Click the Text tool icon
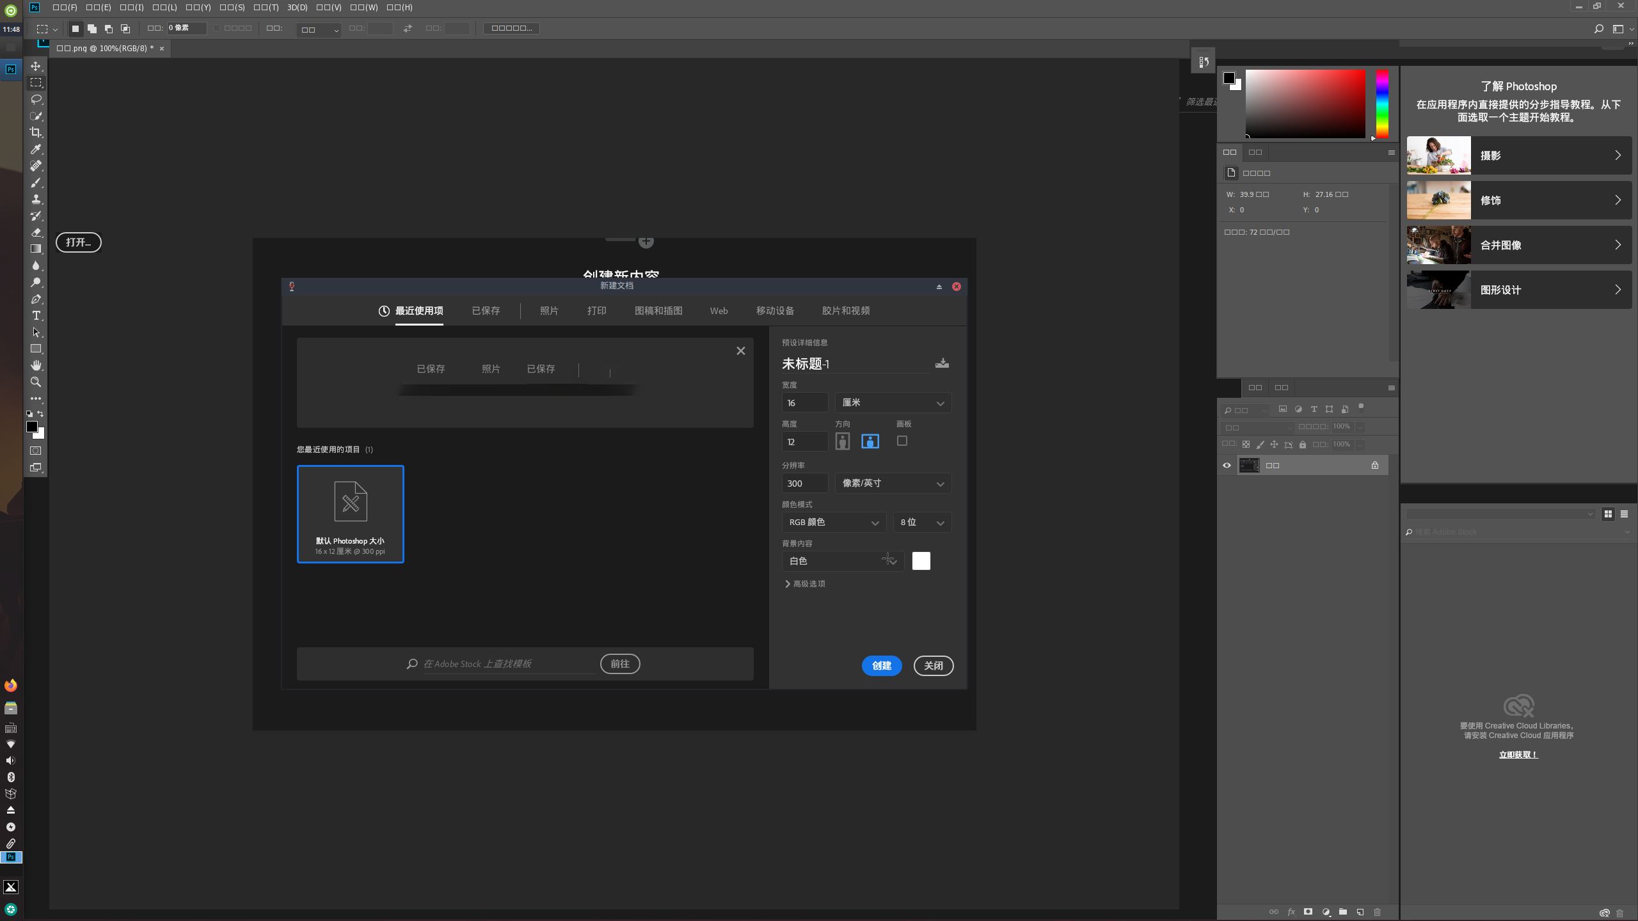This screenshot has height=921, width=1638. (x=35, y=316)
